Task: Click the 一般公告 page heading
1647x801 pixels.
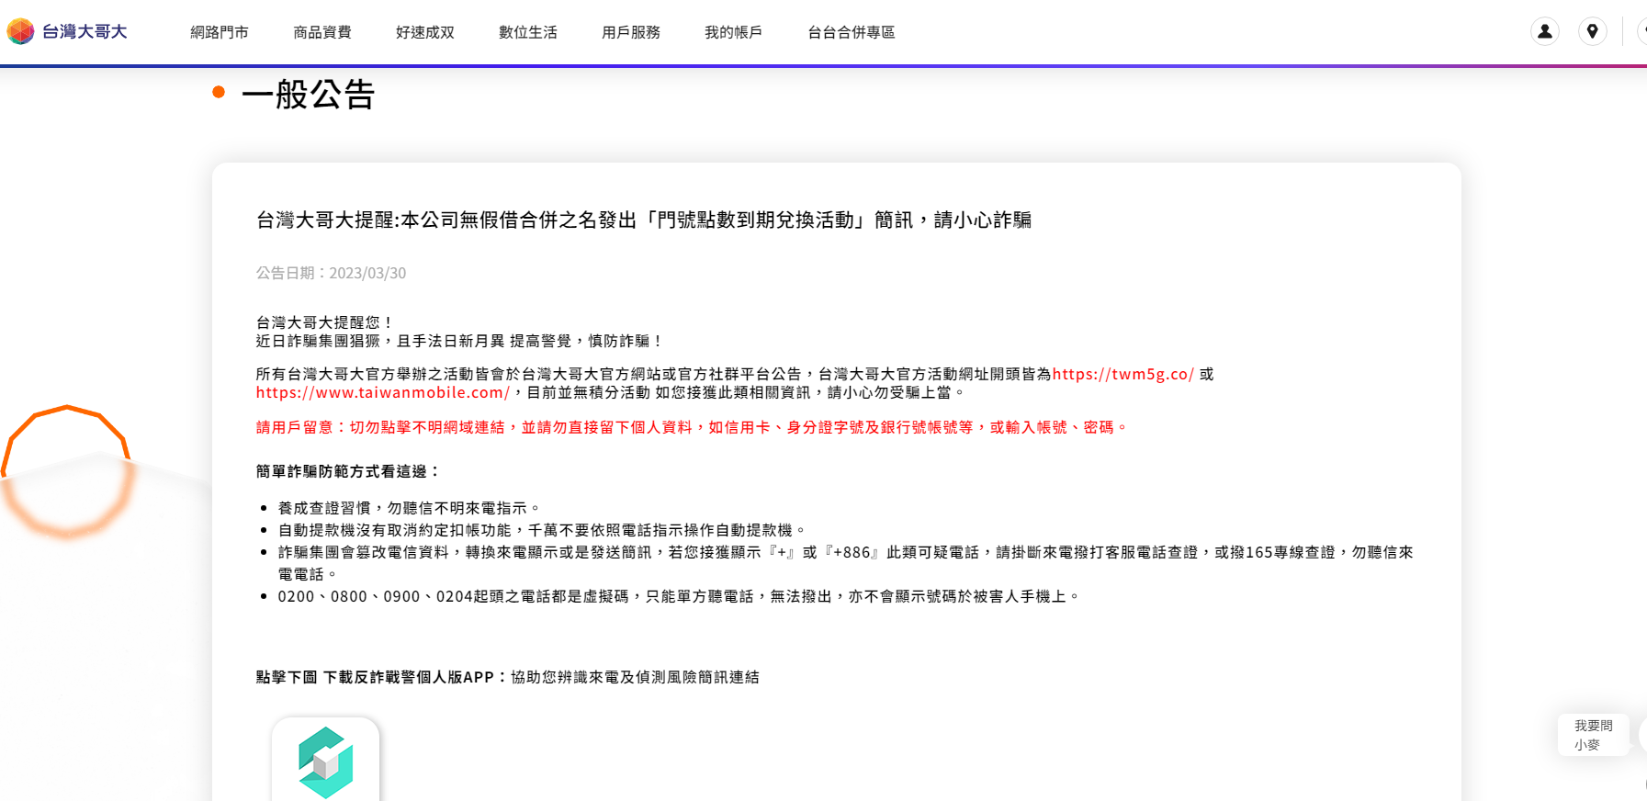Action: pyautogui.click(x=308, y=94)
